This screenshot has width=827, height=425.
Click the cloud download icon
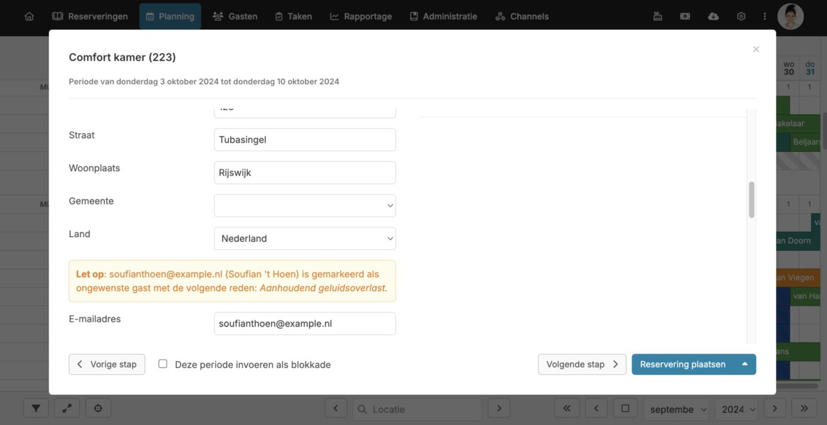tap(713, 16)
